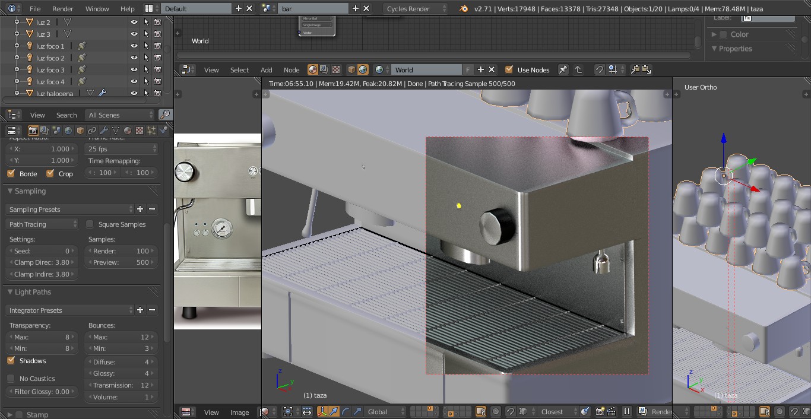The image size is (811, 419).
Task: Open the Path Tracing integrator dropdown
Action: click(42, 224)
